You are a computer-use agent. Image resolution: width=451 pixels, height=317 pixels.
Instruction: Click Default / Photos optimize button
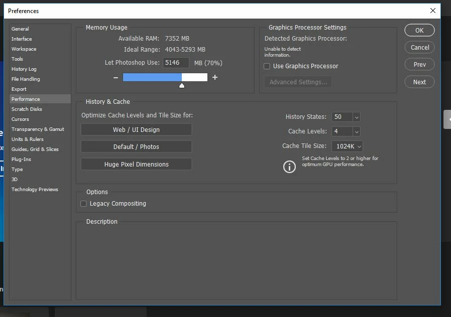pos(136,147)
